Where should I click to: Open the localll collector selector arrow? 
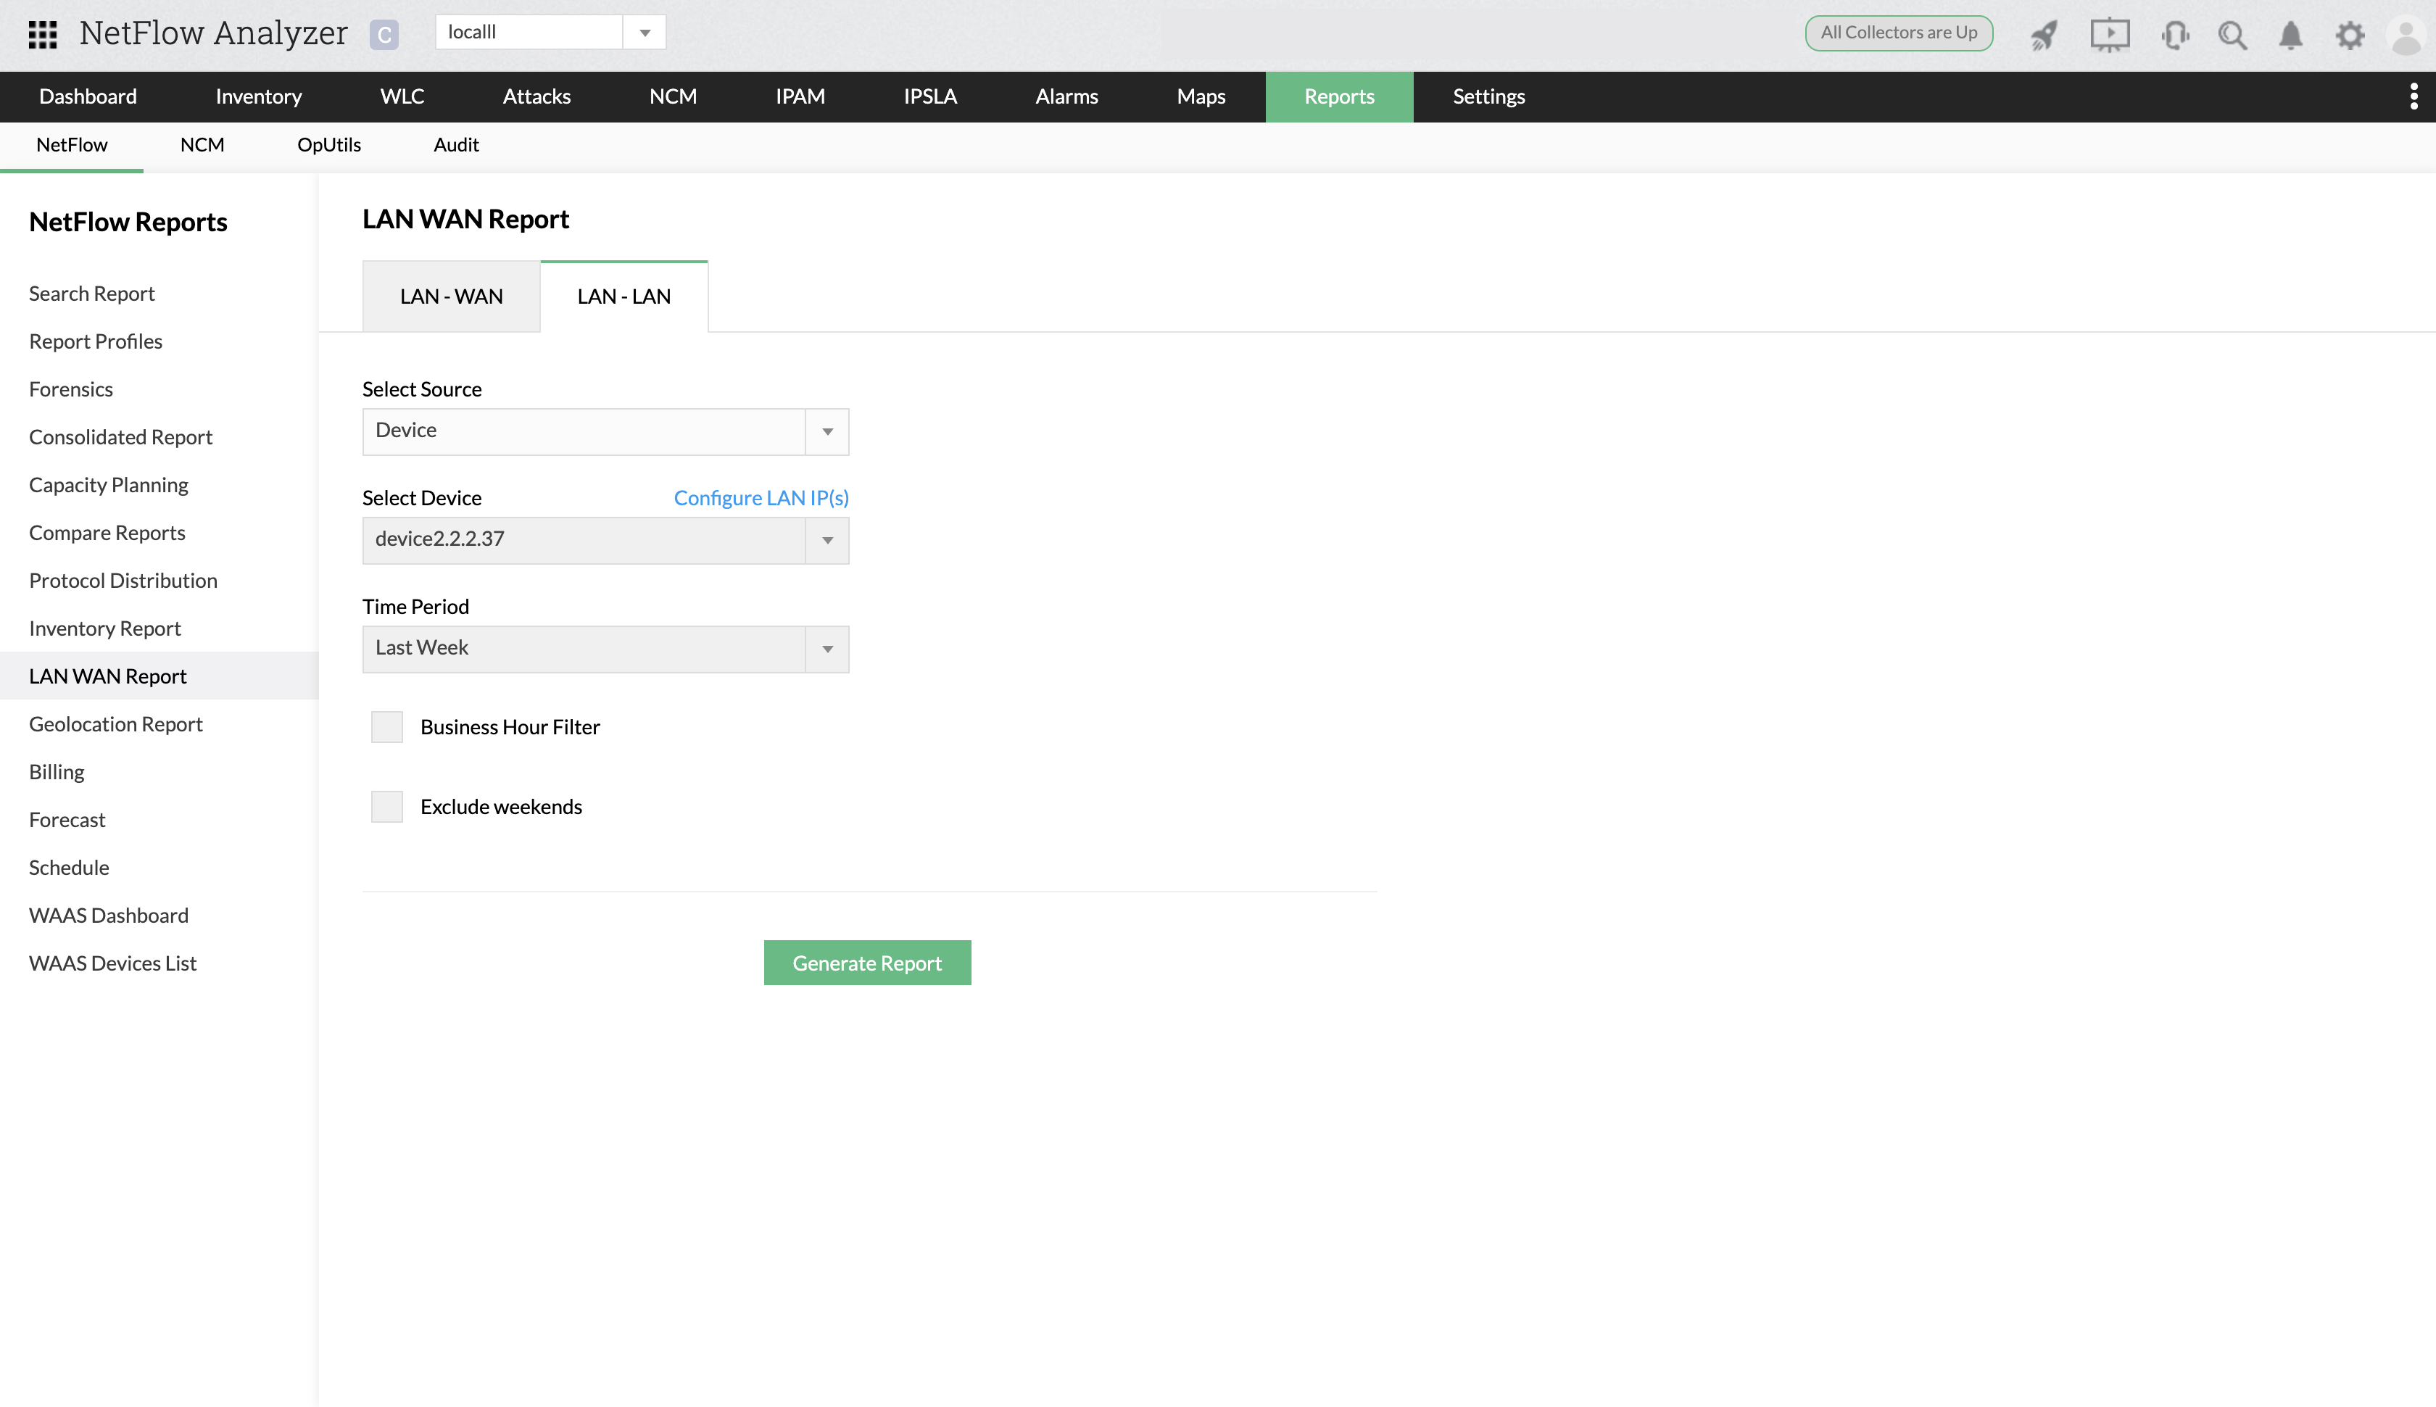pyautogui.click(x=645, y=31)
